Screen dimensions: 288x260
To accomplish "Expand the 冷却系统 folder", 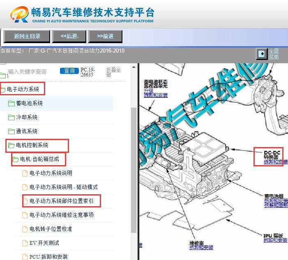I will [x=27, y=117].
